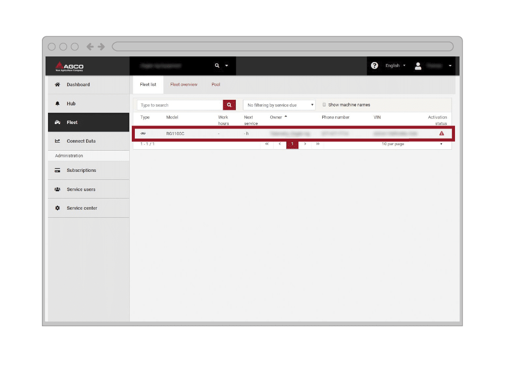Click the browser forward arrow
This screenshot has width=505, height=378.
(102, 47)
